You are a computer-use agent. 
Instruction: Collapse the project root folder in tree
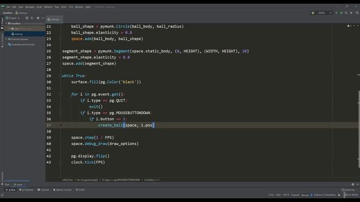point(6,24)
